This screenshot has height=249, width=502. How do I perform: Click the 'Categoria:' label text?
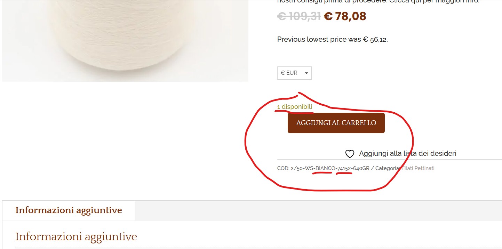point(388,168)
